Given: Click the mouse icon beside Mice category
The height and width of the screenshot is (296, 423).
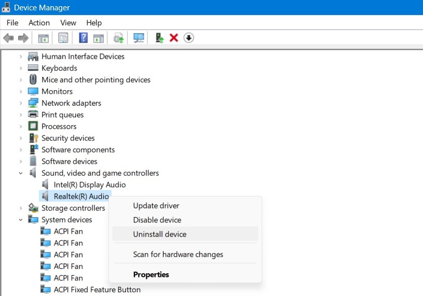Looking at the screenshot, I should click(x=33, y=79).
